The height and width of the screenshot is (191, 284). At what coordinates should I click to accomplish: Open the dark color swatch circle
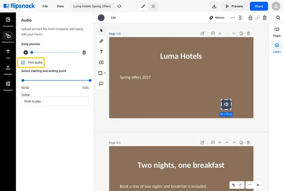101,18
